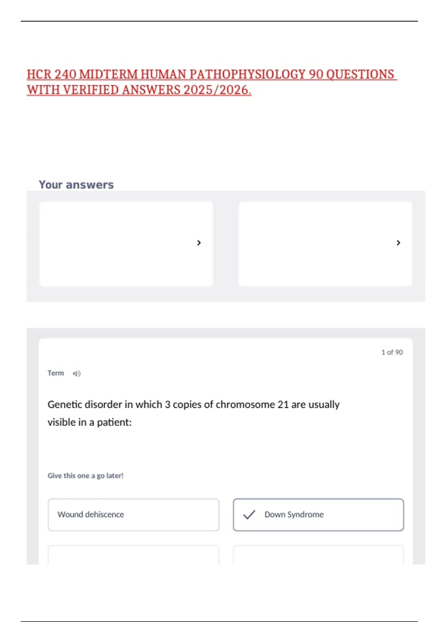Click the Term label
The height and width of the screenshot is (622, 439).
click(56, 373)
